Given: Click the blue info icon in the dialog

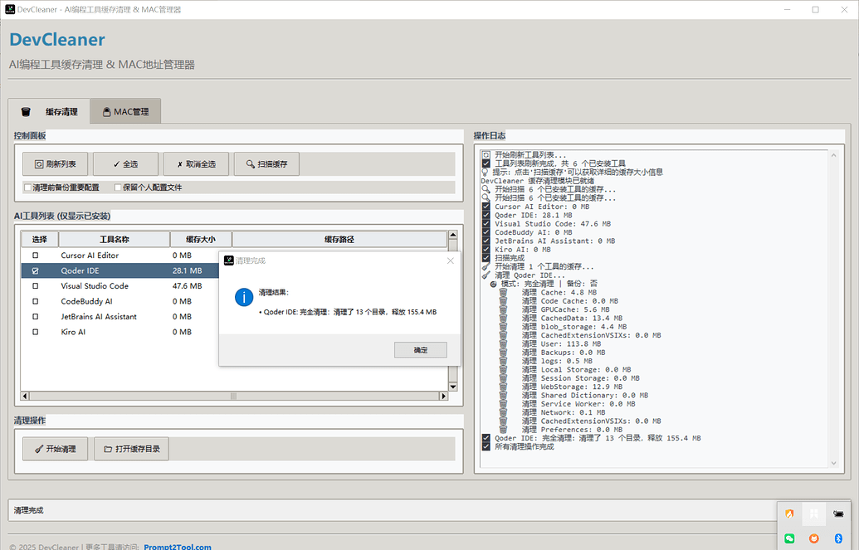Looking at the screenshot, I should pos(243,298).
